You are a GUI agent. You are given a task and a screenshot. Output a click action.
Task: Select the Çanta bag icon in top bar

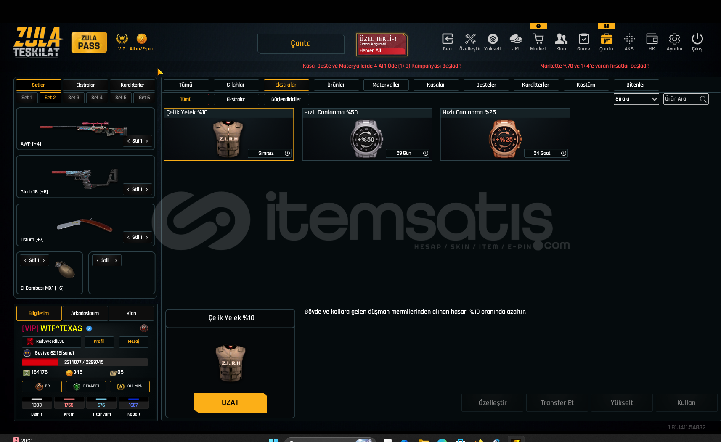tap(606, 39)
